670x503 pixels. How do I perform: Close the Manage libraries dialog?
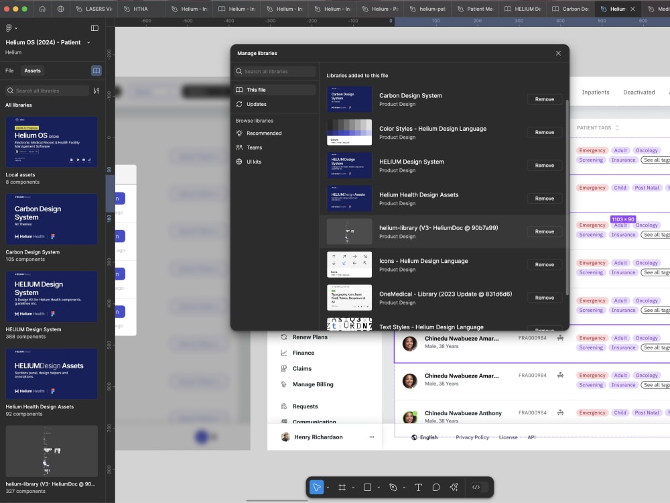pos(558,53)
